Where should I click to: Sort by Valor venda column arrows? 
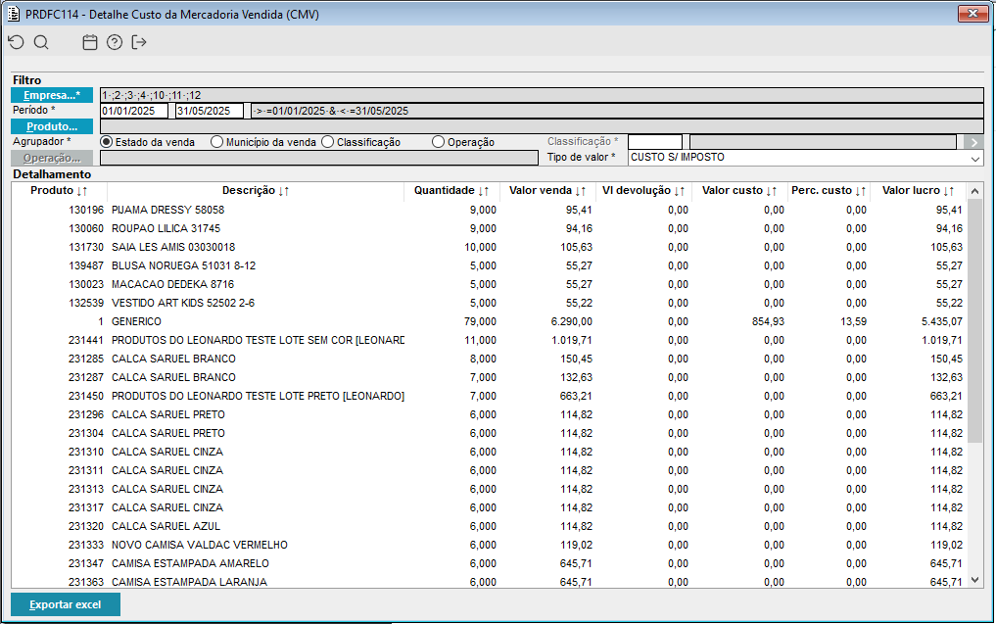click(x=581, y=191)
